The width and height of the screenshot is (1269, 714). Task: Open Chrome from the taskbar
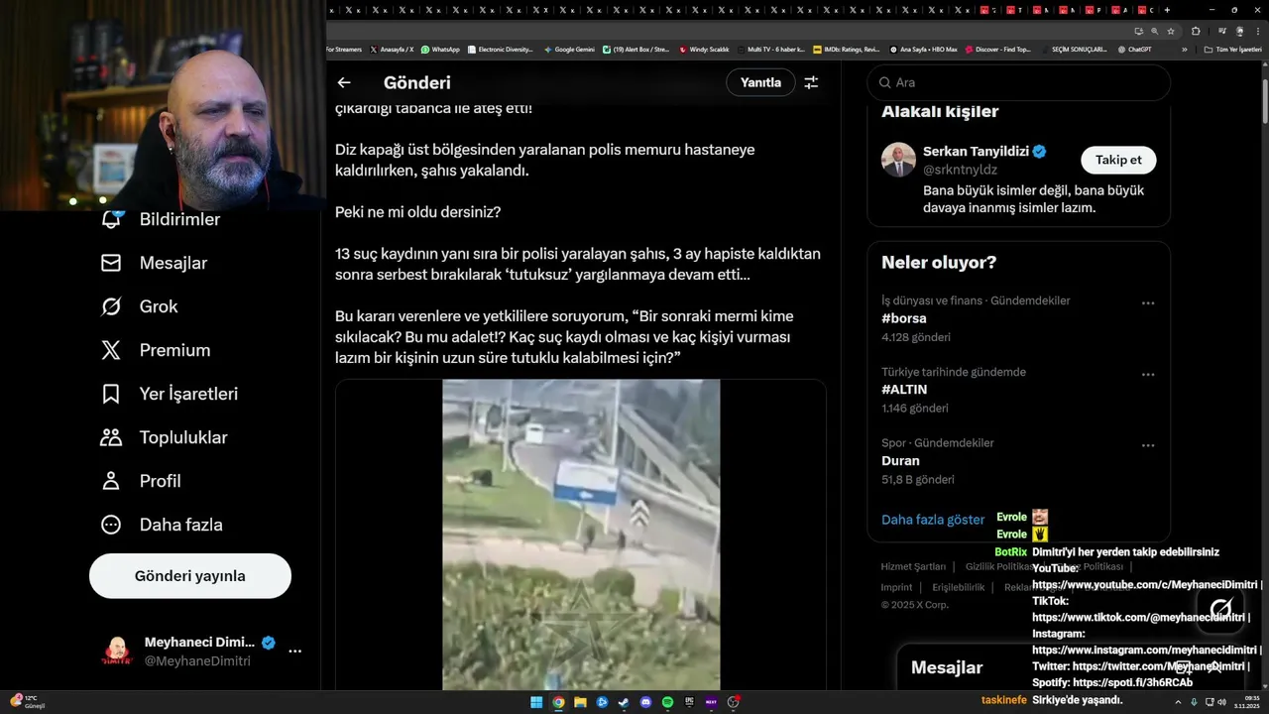pos(558,702)
